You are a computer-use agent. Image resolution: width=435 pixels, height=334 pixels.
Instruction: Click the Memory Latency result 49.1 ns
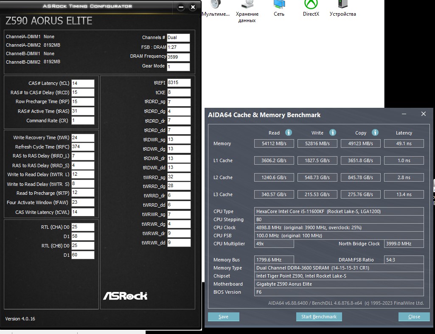point(404,143)
